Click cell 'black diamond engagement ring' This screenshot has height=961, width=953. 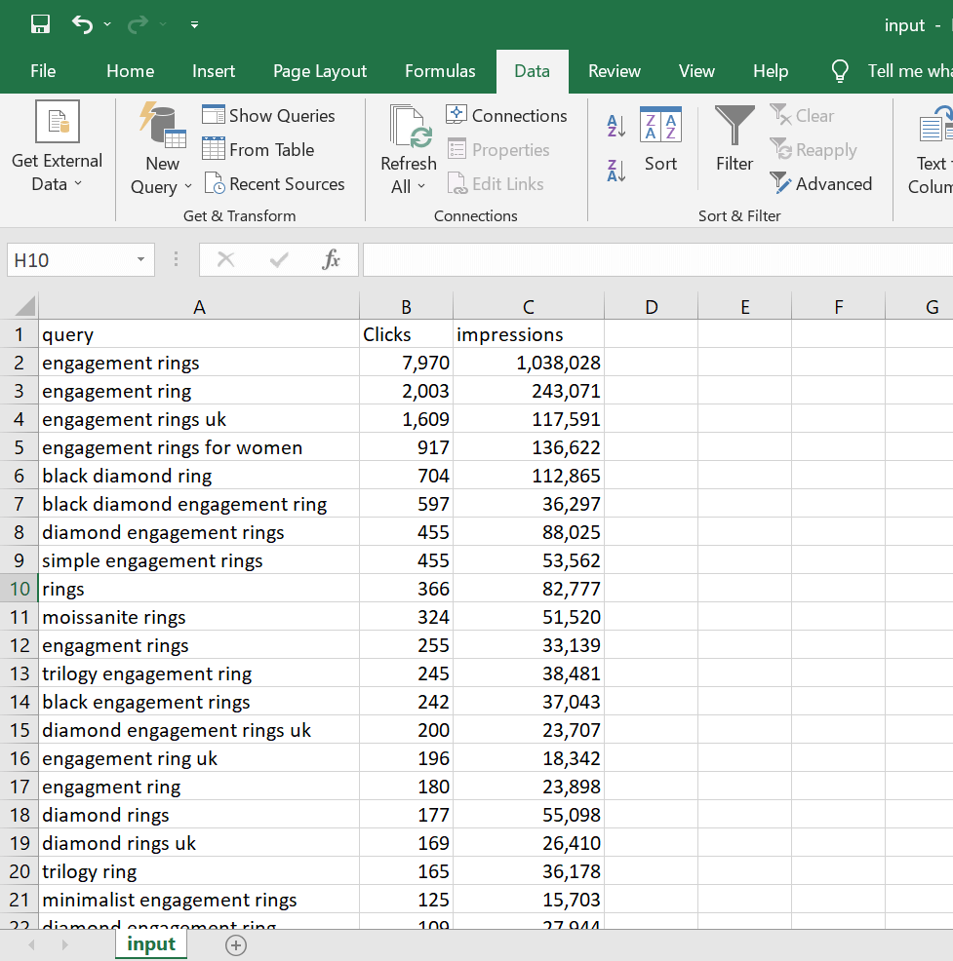tap(199, 504)
